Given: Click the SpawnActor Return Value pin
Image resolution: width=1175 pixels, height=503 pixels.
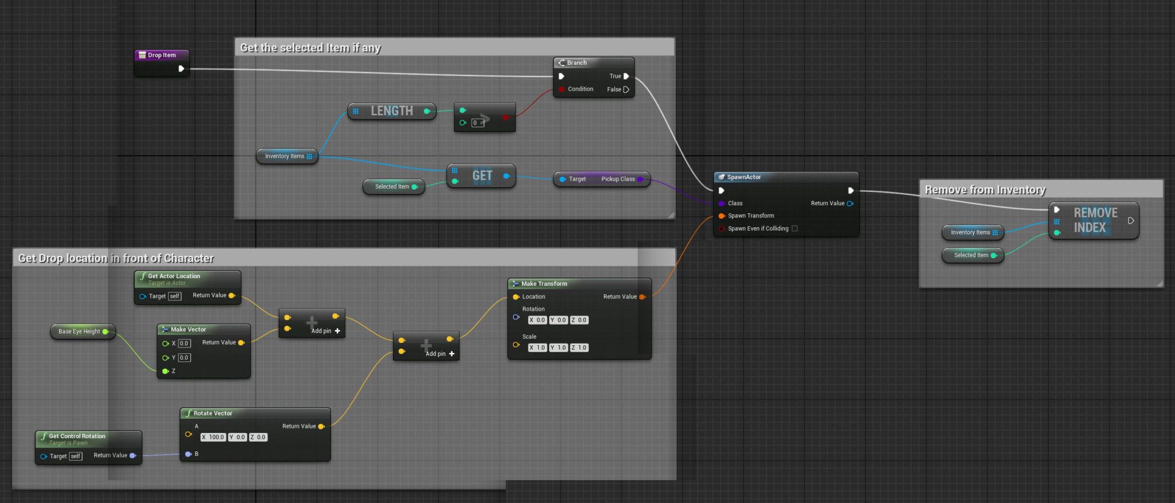Looking at the screenshot, I should pyautogui.click(x=850, y=203).
